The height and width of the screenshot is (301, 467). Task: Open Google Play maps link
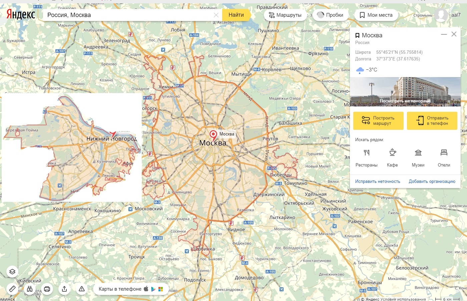tap(153, 289)
